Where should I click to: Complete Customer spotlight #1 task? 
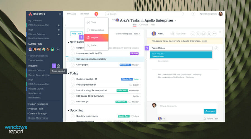[73, 79]
